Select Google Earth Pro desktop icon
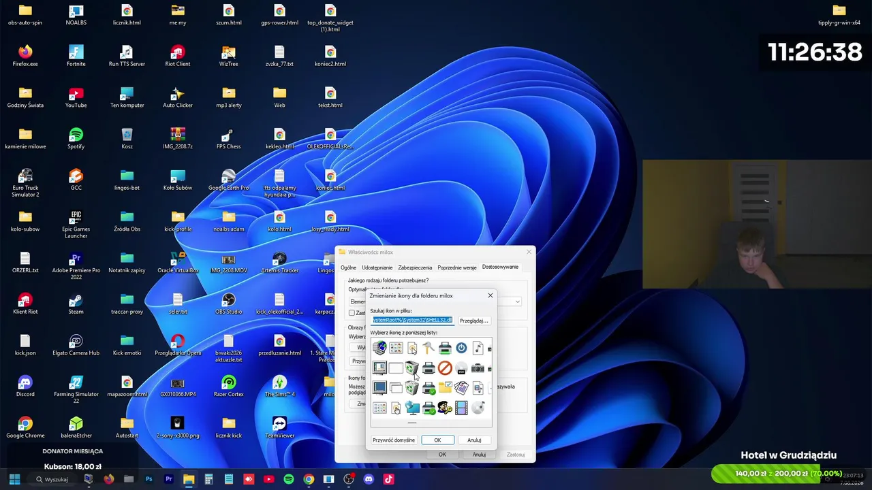Image resolution: width=872 pixels, height=490 pixels. pyautogui.click(x=229, y=180)
